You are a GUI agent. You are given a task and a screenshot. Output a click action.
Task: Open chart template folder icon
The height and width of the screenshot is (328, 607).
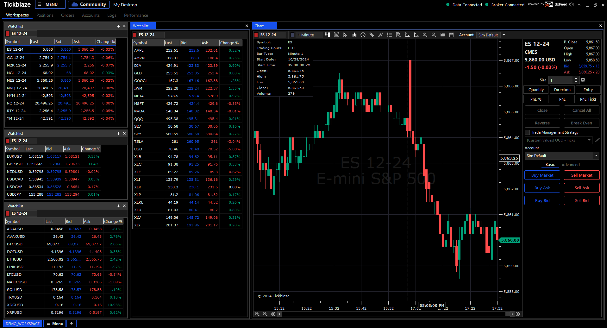click(443, 35)
